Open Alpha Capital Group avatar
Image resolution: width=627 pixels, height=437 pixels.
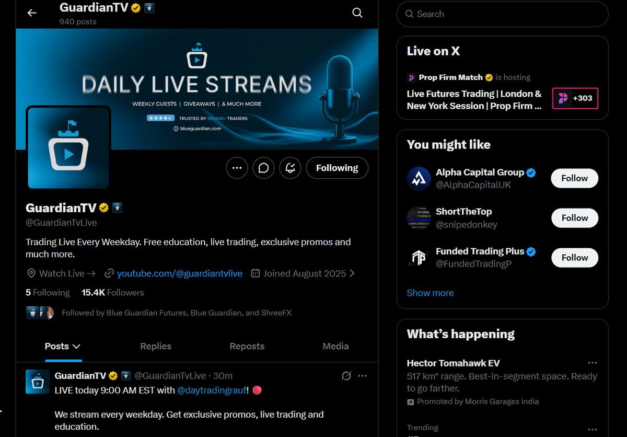click(419, 178)
